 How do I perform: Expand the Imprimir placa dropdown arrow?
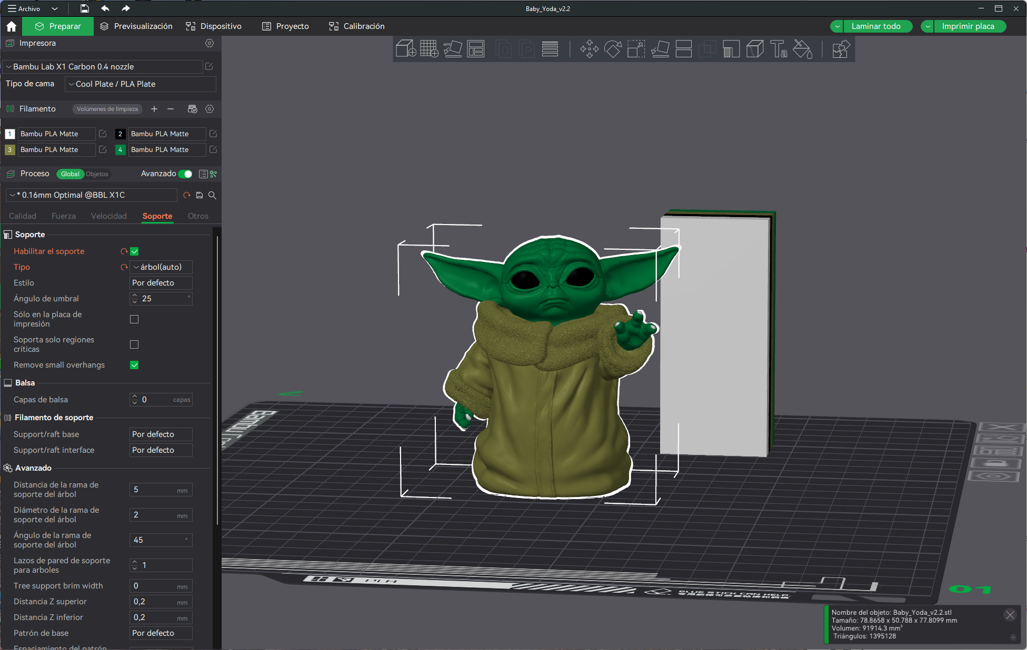click(x=928, y=26)
